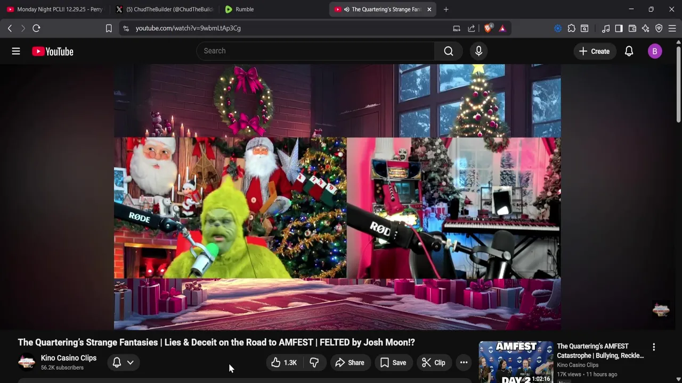
Task: Click the Create button
Action: pos(594,51)
